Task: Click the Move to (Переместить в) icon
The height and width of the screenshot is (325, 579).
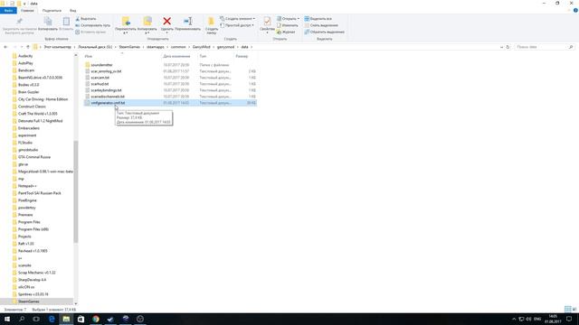Action: click(126, 22)
